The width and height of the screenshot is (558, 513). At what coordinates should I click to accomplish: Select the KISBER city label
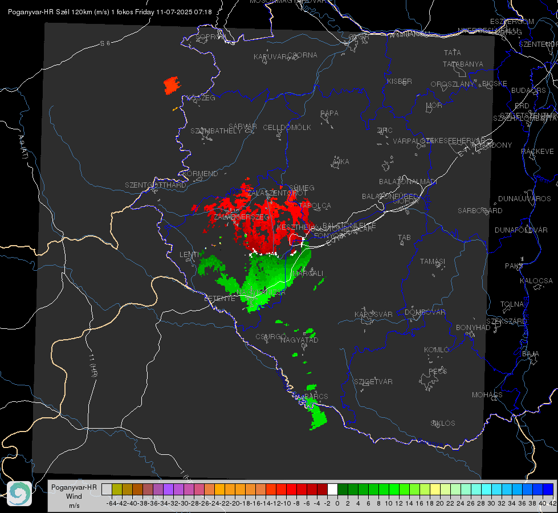click(x=400, y=81)
